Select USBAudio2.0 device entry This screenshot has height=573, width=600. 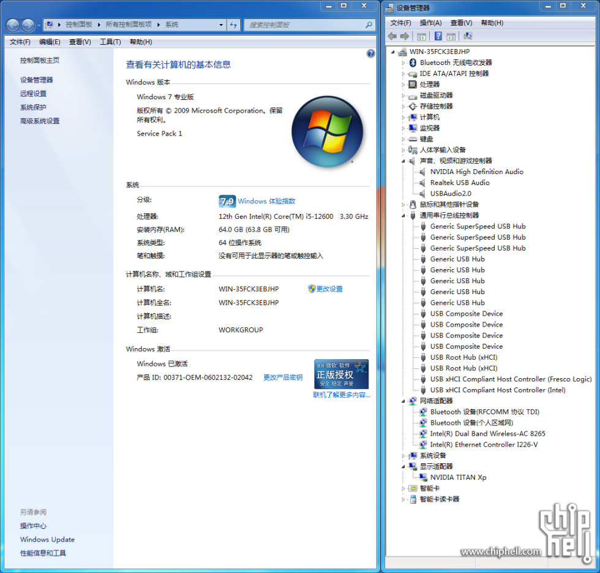point(451,194)
